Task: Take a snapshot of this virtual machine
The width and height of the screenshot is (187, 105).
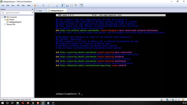Action: tap(49, 6)
